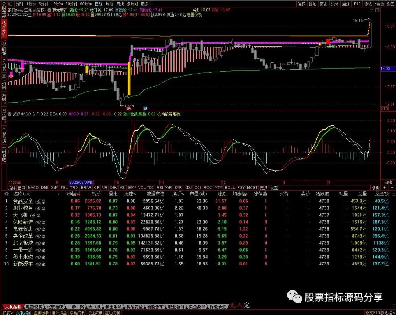Click the 画线 drawing button
Viewport: 396px width, 315px height.
tap(346, 4)
